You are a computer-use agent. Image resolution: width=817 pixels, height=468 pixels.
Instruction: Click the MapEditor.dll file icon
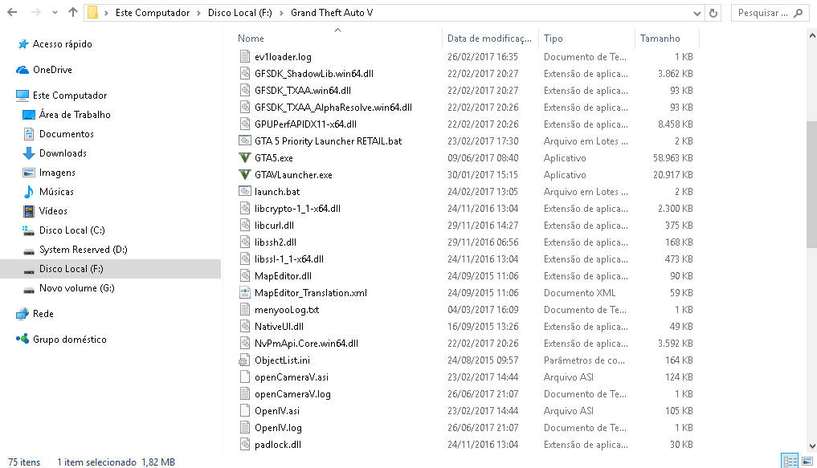click(244, 275)
